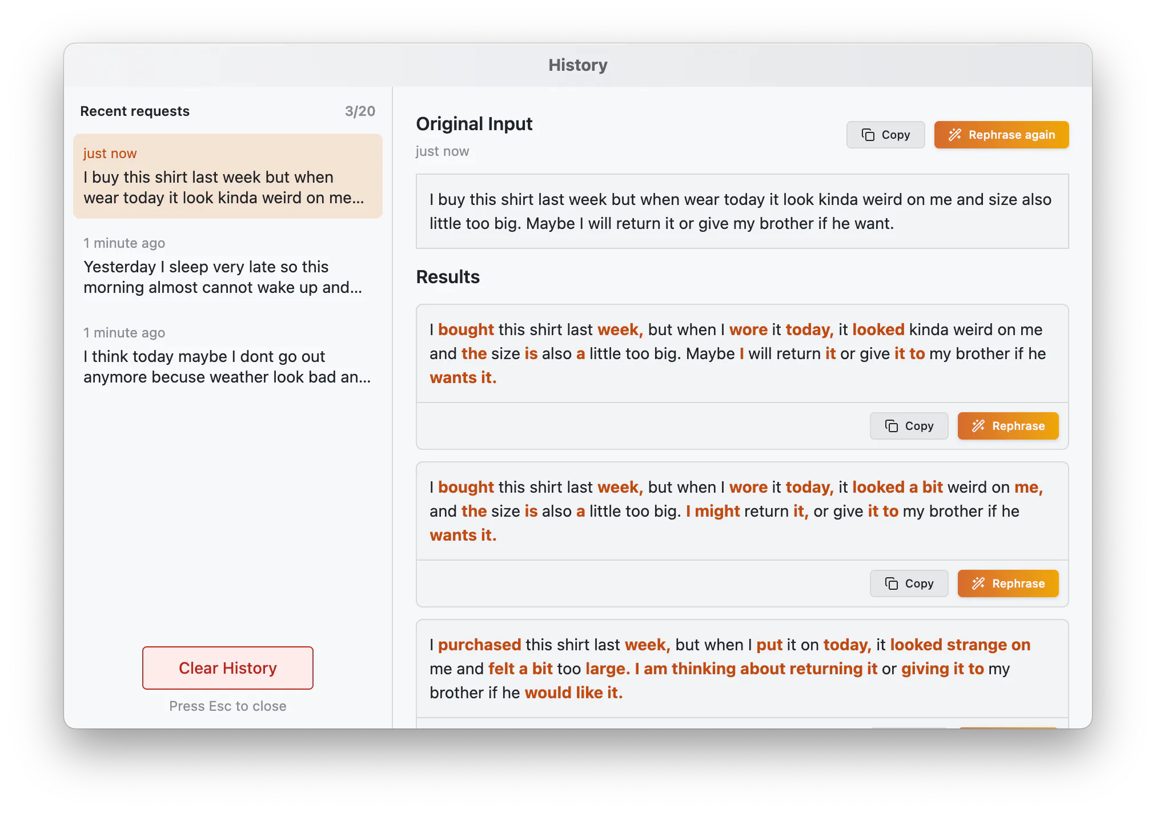The width and height of the screenshot is (1156, 813).
Task: Click the magic wand icon on Rephrase again
Action: (955, 135)
